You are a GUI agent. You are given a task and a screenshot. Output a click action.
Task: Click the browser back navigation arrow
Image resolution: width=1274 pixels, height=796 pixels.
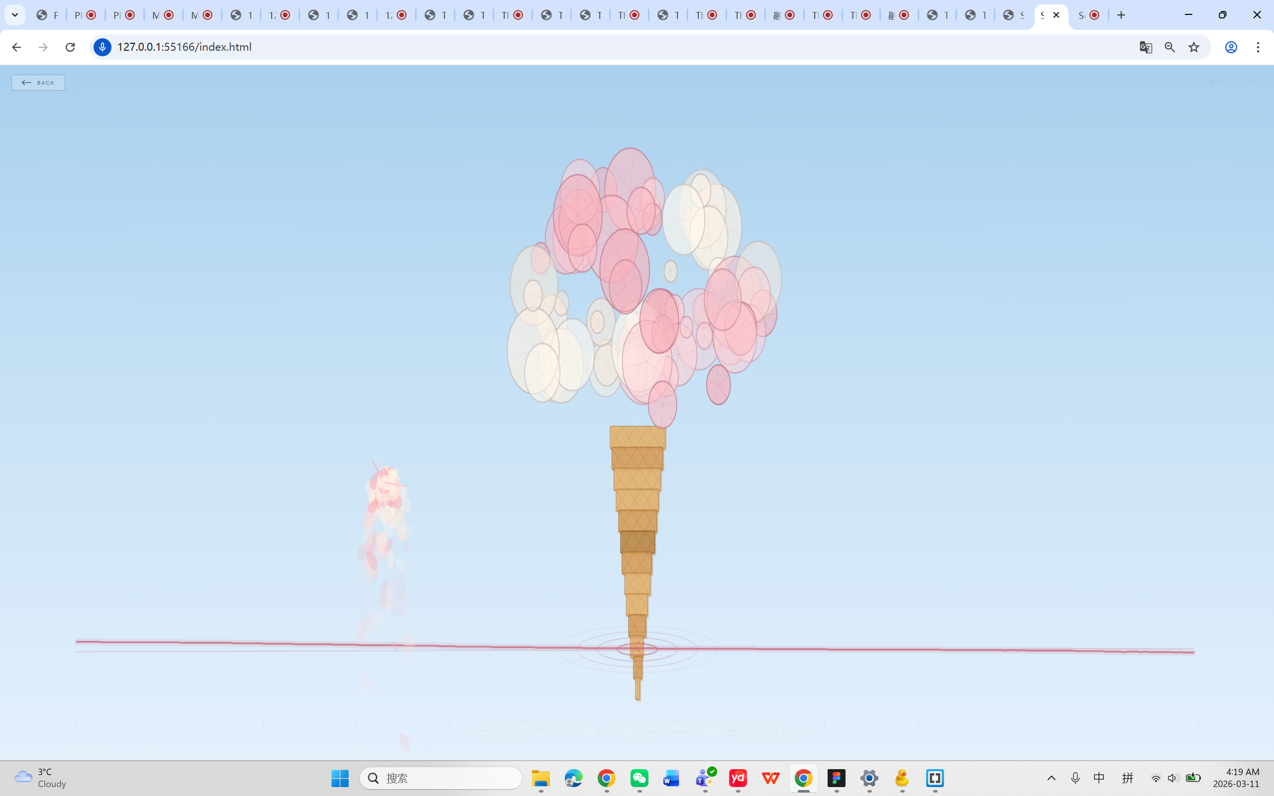pos(16,47)
